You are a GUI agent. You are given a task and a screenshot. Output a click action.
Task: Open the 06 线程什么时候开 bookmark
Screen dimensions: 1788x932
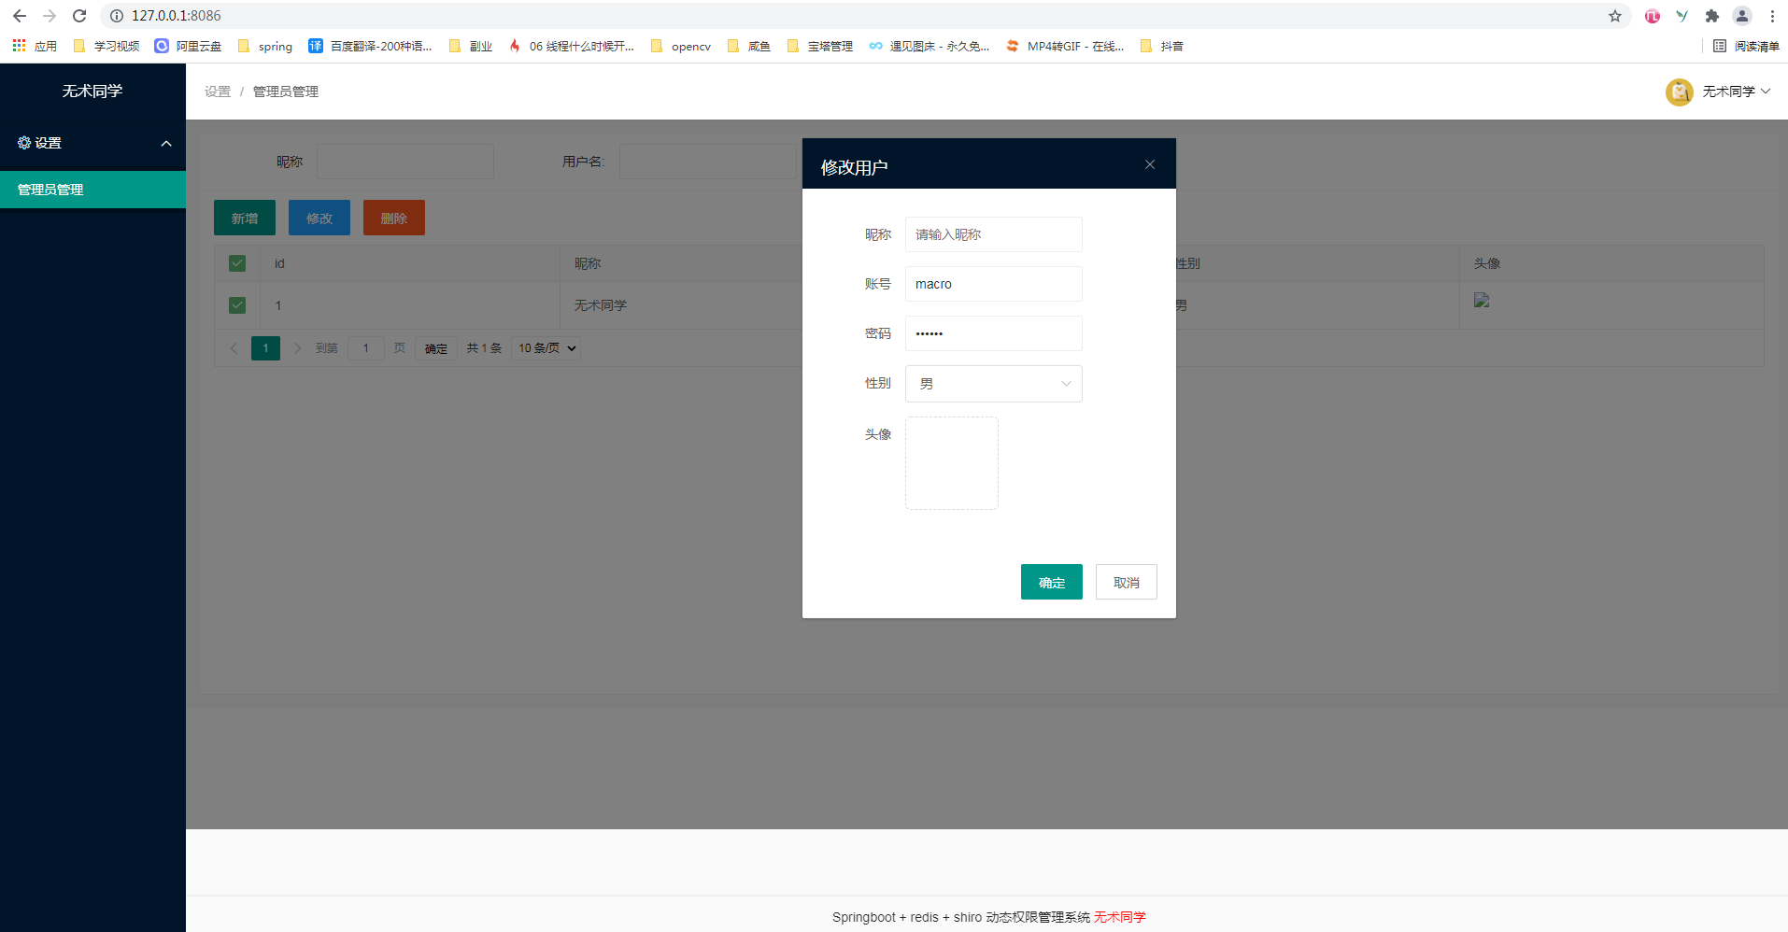tap(571, 46)
